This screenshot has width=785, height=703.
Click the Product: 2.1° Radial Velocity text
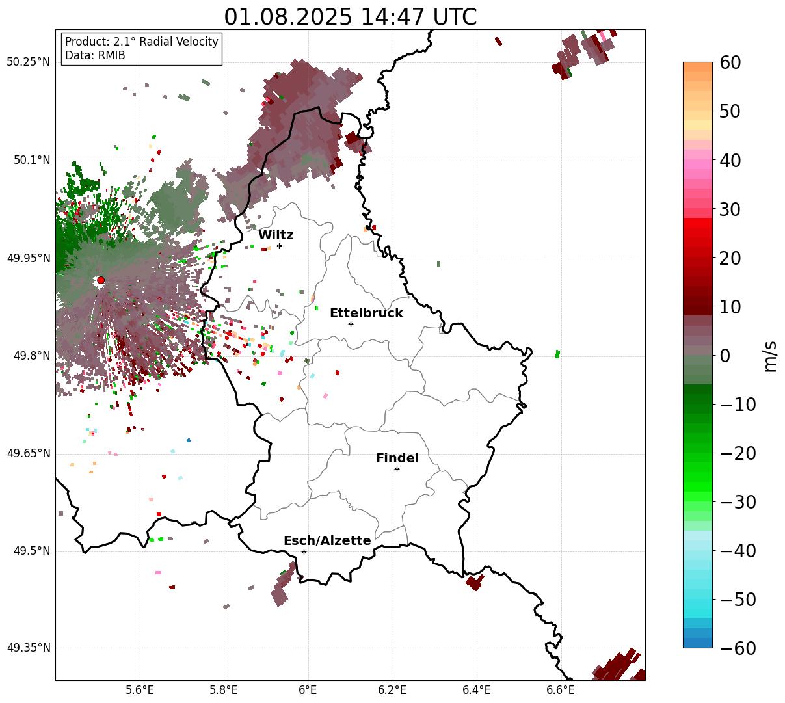pos(142,42)
